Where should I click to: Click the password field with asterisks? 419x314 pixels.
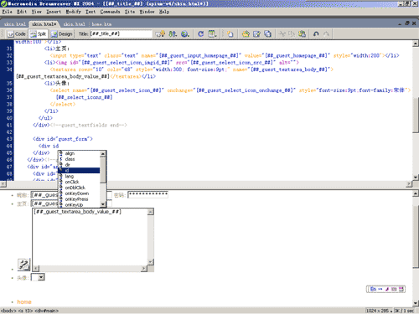pos(147,194)
